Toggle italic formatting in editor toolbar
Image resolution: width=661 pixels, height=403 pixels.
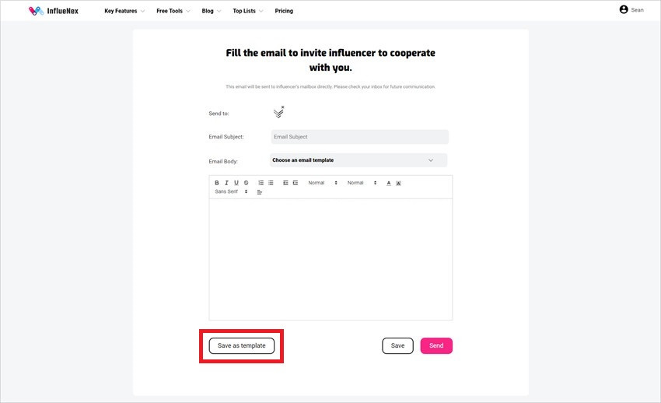click(x=226, y=183)
